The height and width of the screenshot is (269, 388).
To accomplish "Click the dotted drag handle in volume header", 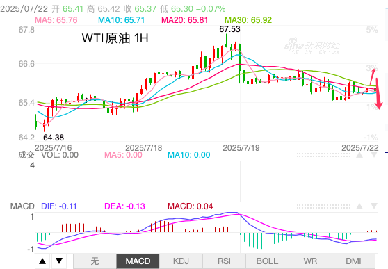I will [323, 155].
